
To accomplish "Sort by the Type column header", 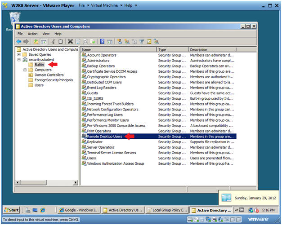I will tap(172, 49).
